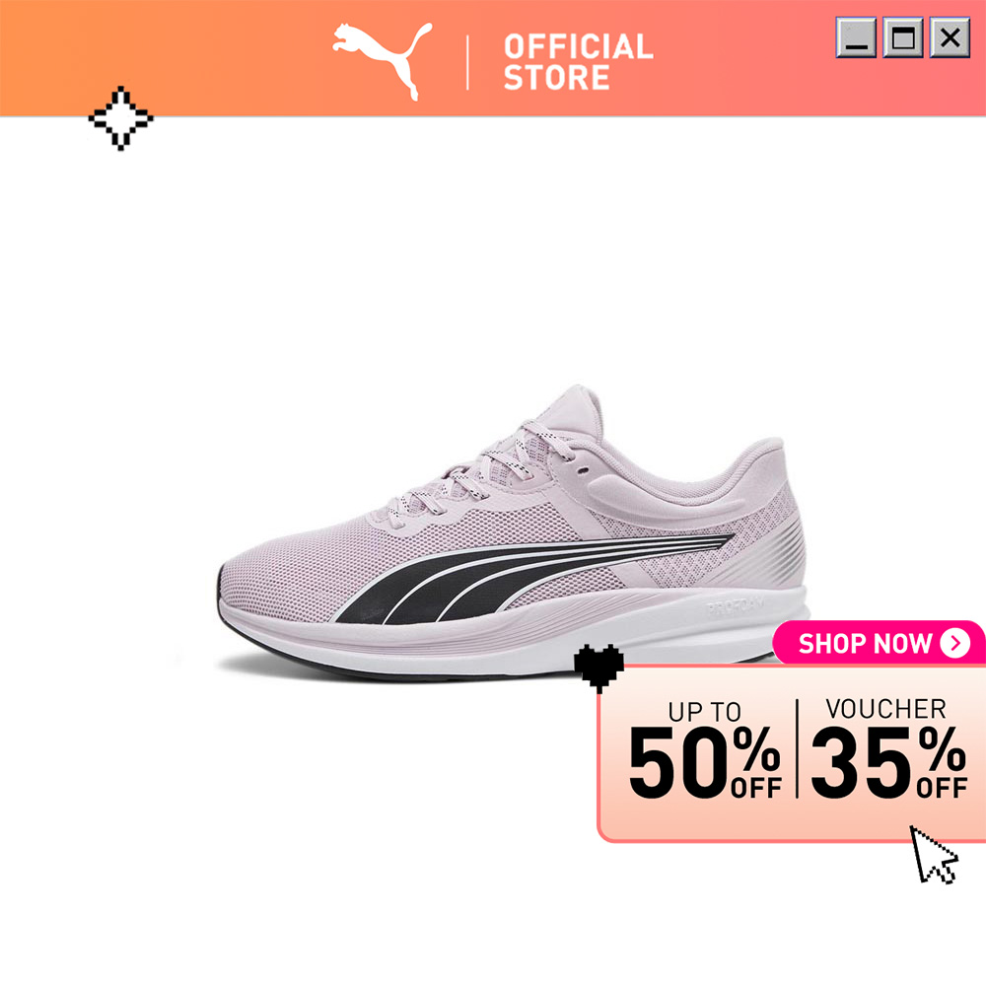
Task: Minimize the retro window
Action: pos(856,37)
